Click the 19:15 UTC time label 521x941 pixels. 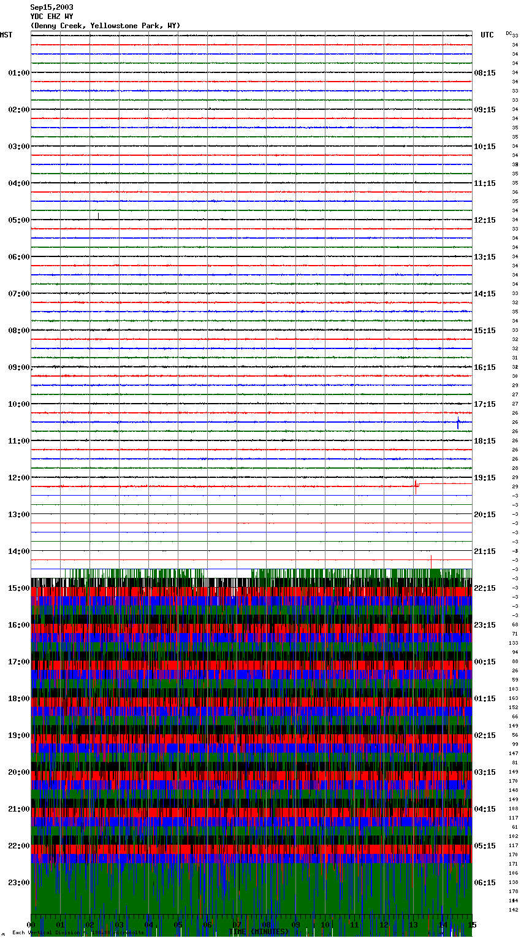tap(485, 478)
